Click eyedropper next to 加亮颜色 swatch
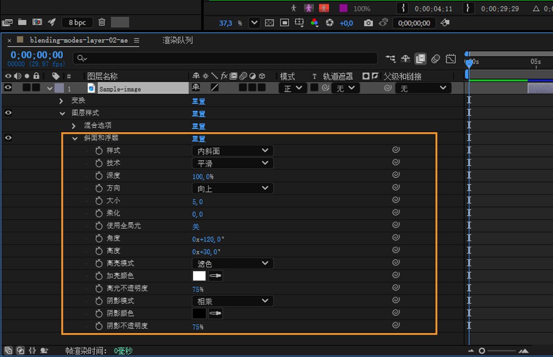553x357 pixels. pyautogui.click(x=215, y=276)
